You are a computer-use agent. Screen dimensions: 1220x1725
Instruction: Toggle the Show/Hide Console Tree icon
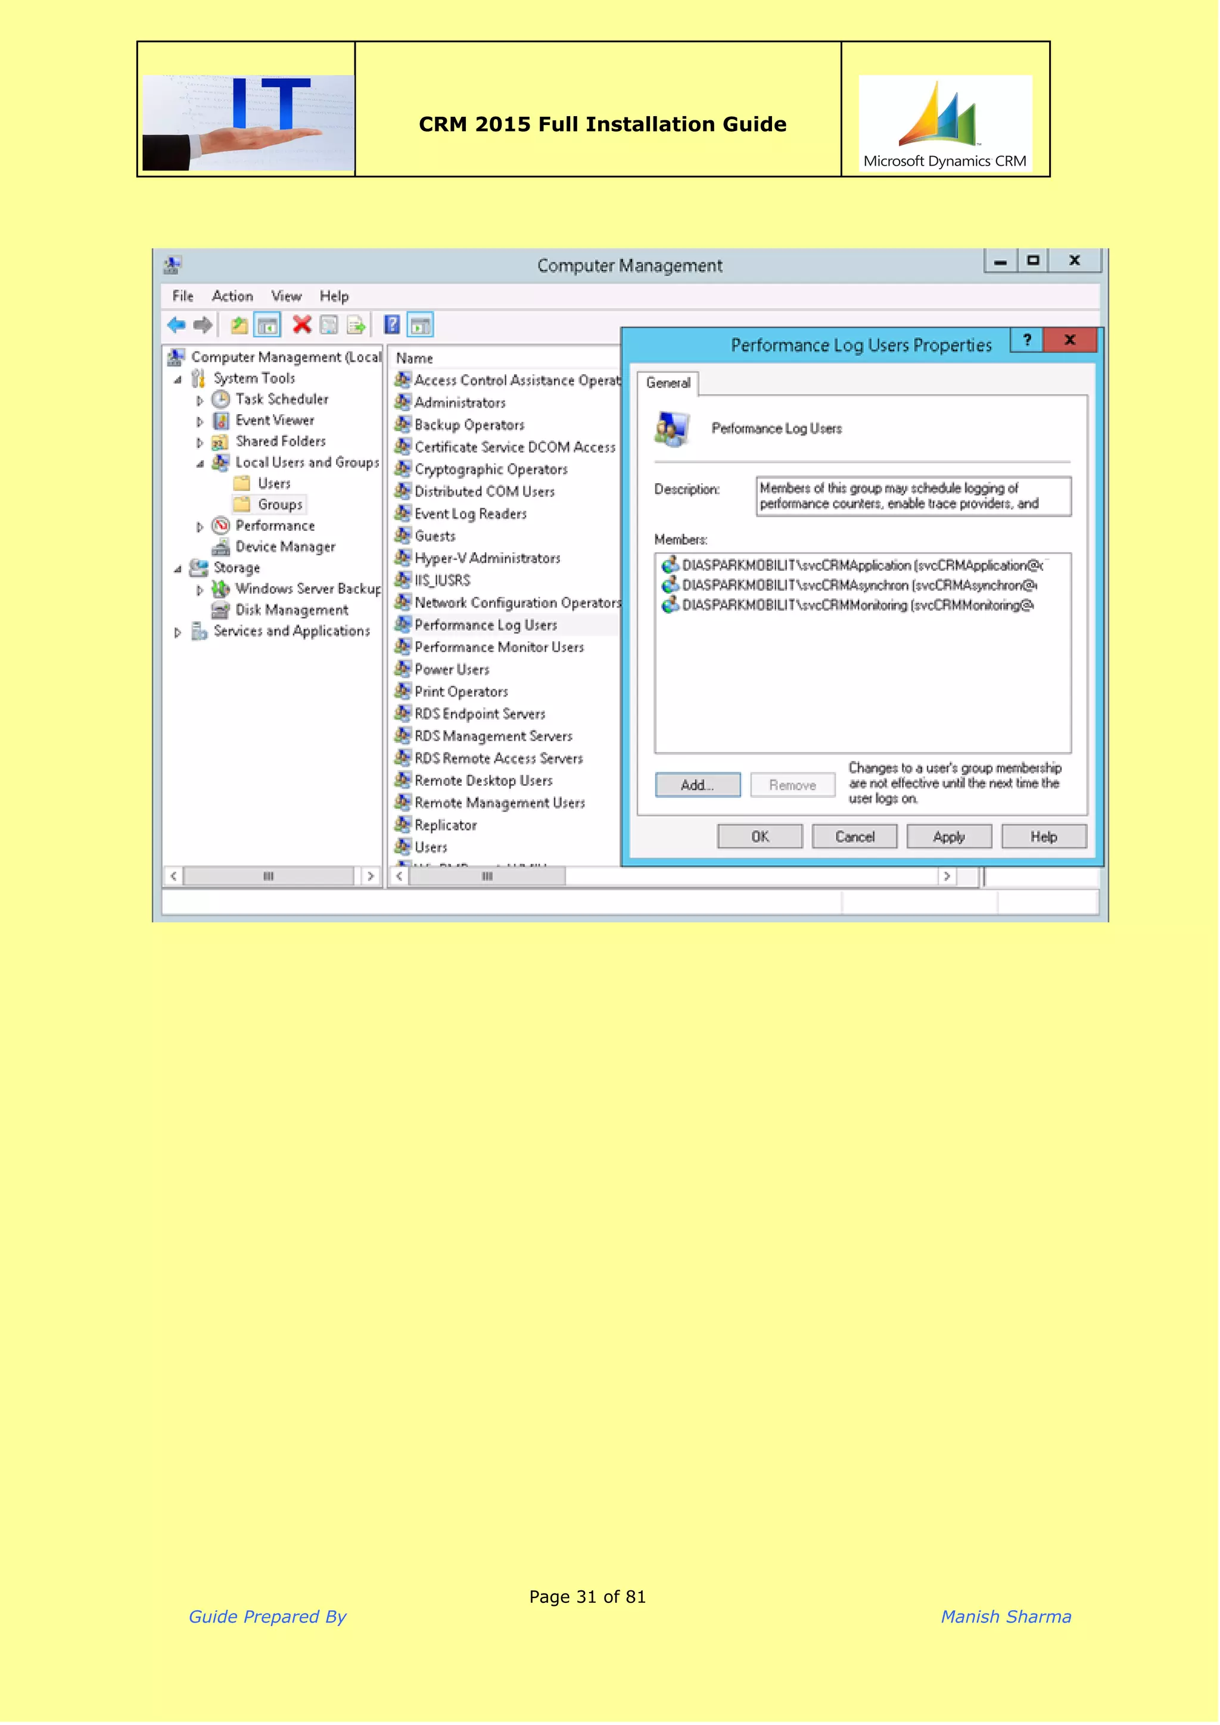pos(267,325)
